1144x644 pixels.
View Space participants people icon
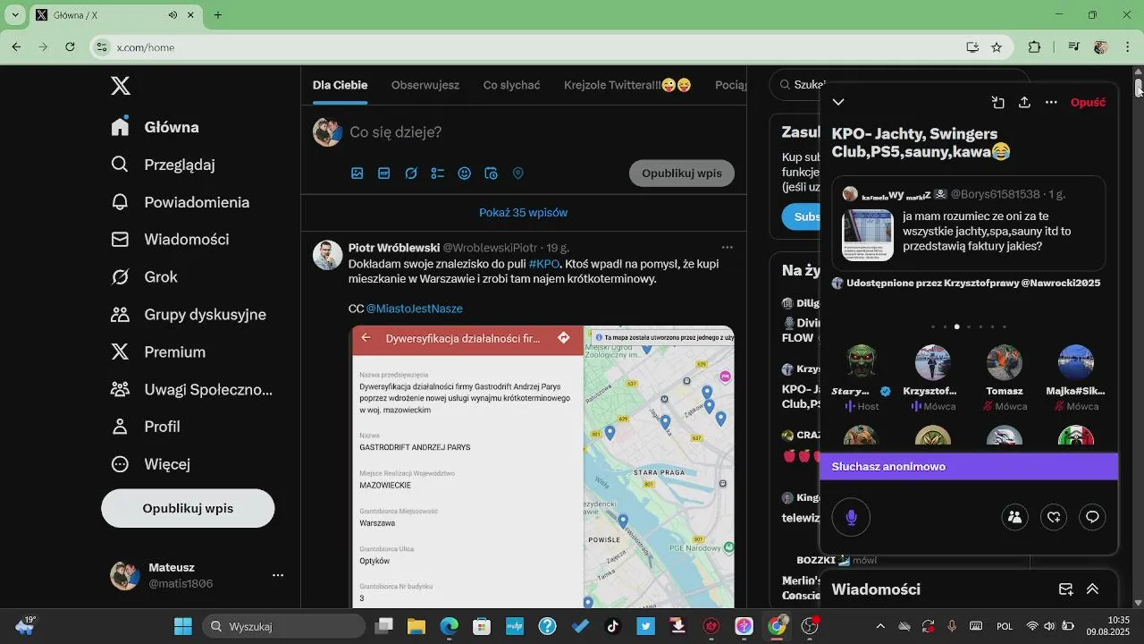pyautogui.click(x=1014, y=517)
